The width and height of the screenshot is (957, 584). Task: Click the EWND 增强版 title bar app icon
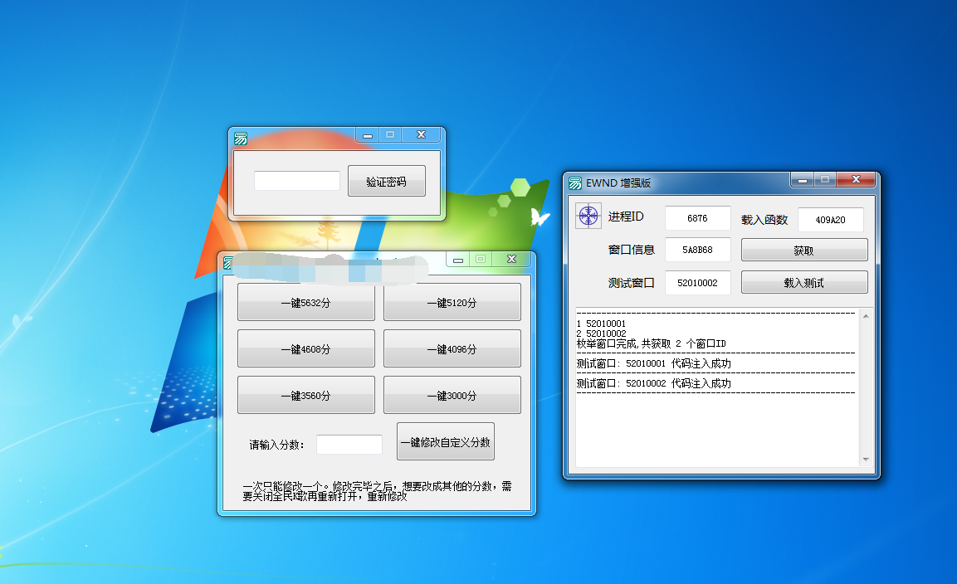click(575, 183)
